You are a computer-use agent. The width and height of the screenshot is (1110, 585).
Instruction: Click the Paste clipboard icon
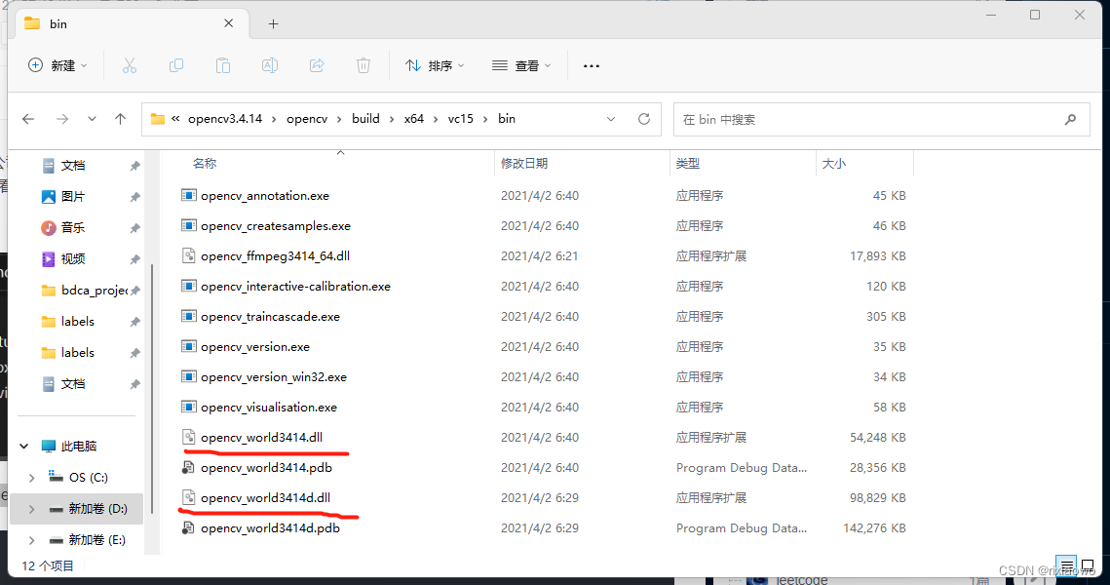(x=223, y=66)
